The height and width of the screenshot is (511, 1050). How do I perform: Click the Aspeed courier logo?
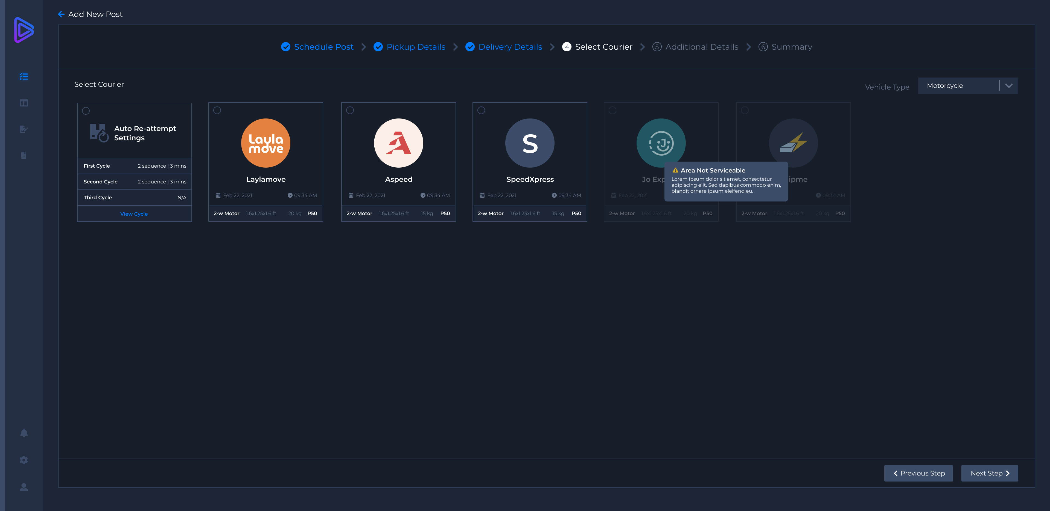click(x=399, y=143)
